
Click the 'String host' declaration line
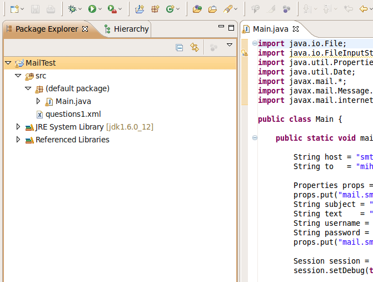333,157
